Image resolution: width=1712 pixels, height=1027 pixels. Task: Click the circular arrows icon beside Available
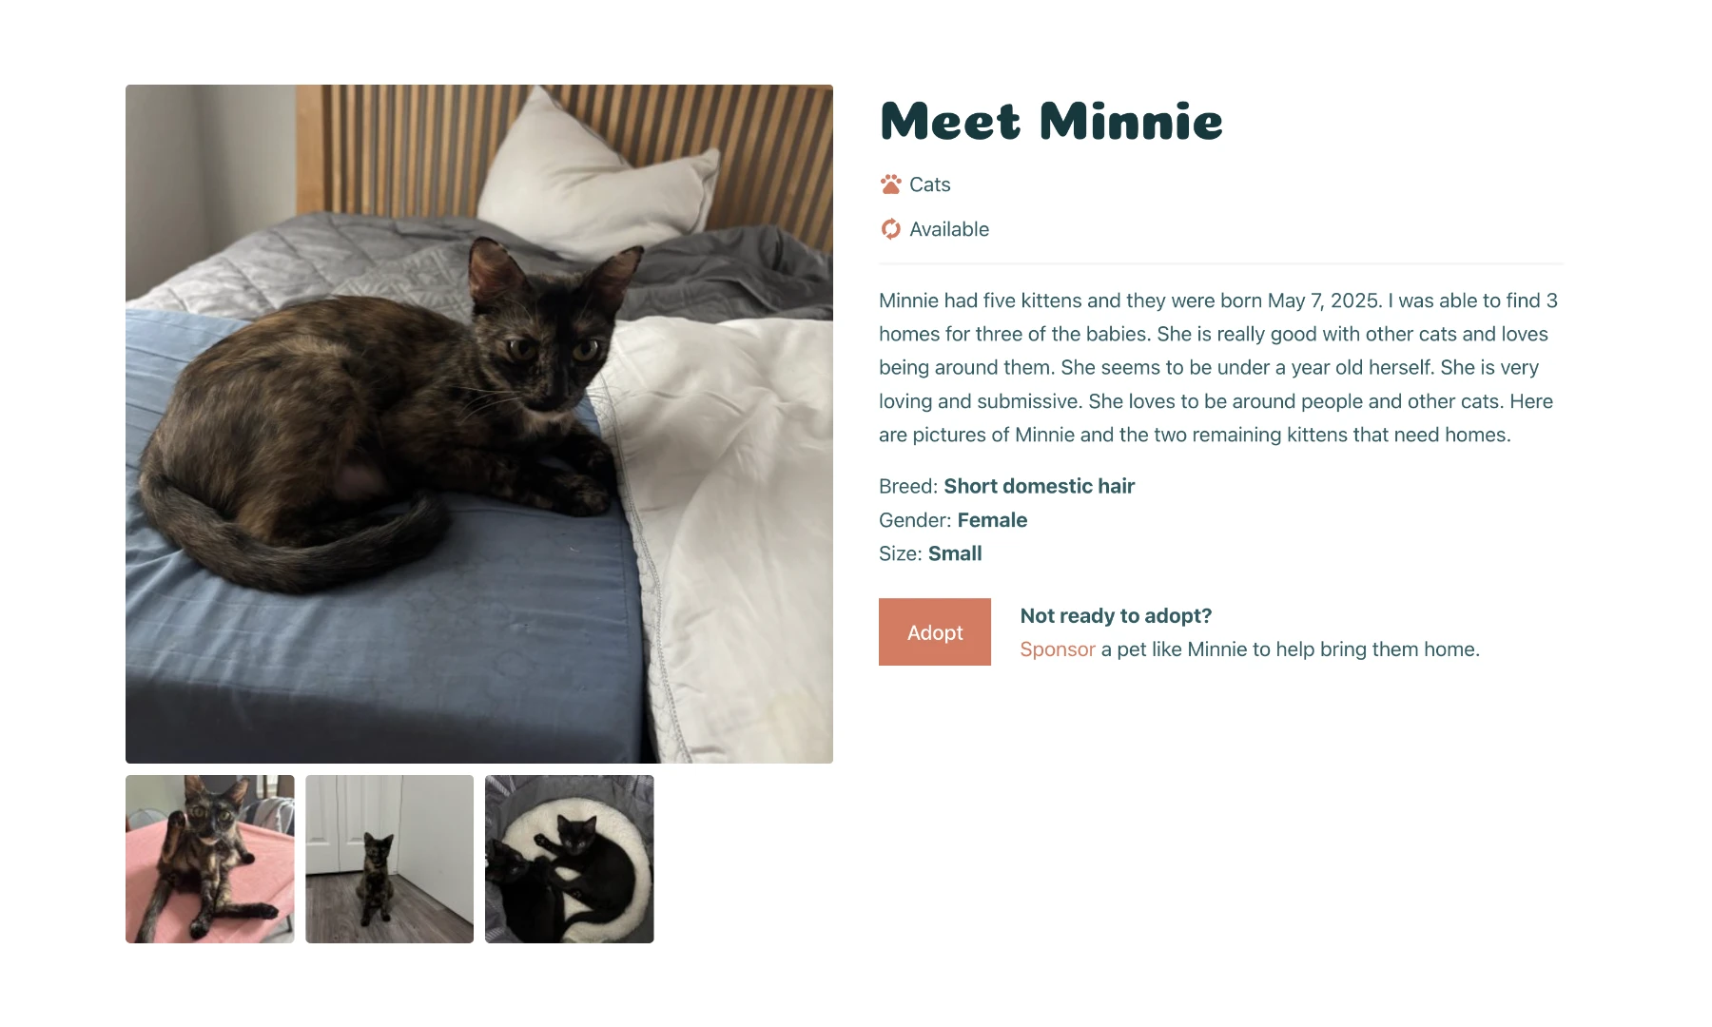(890, 228)
